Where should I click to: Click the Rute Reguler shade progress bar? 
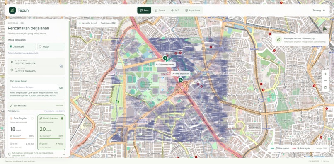click(22, 139)
